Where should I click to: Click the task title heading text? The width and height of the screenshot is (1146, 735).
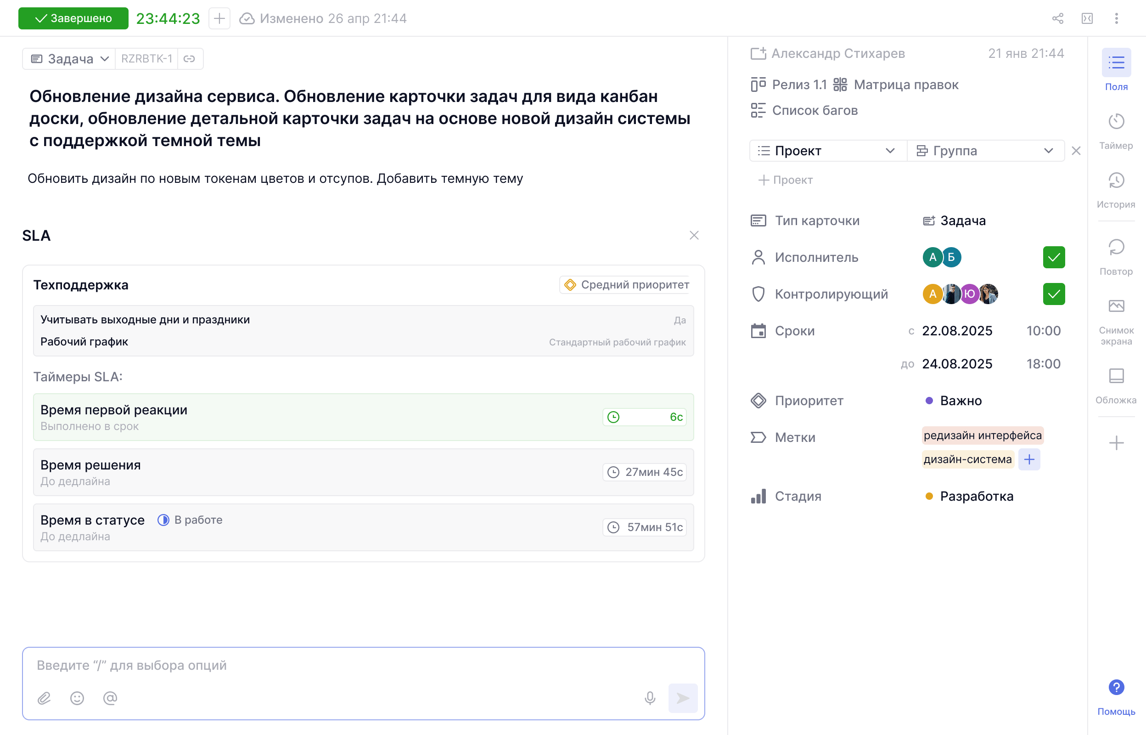[360, 119]
